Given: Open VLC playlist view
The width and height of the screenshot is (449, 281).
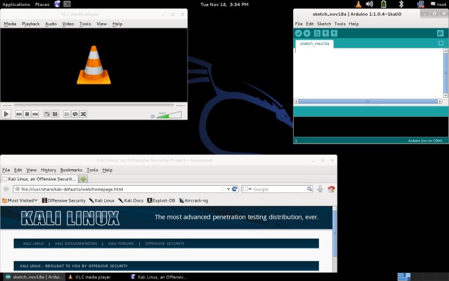Looking at the screenshot, I should point(67,114).
